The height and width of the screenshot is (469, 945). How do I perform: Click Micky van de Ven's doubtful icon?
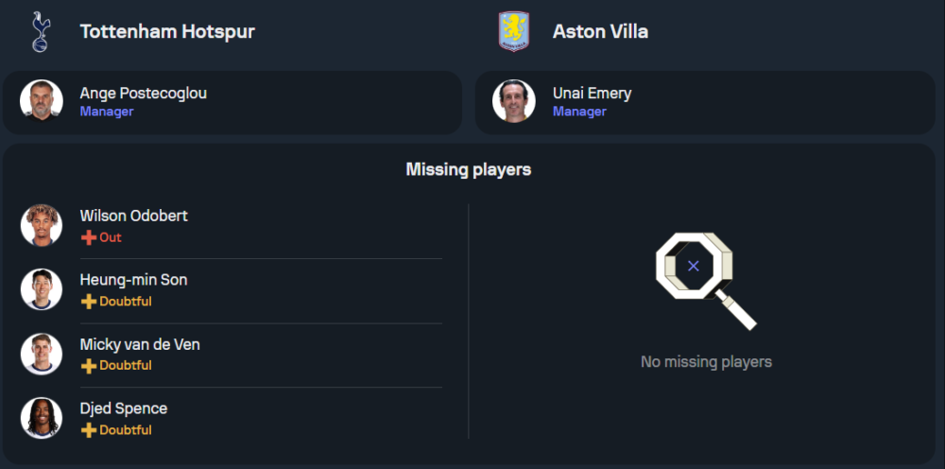pos(89,366)
